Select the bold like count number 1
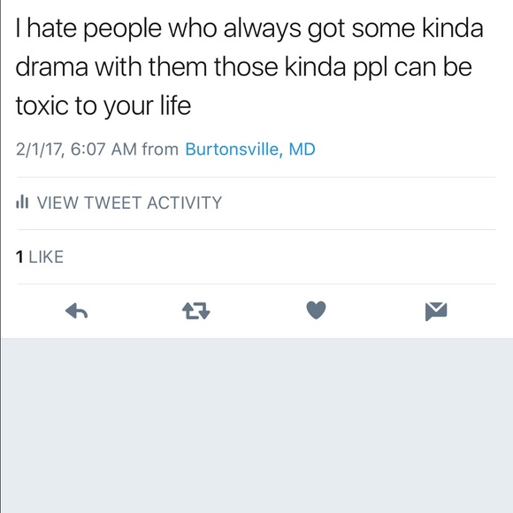Viewport: 513px width, 513px height. point(19,256)
